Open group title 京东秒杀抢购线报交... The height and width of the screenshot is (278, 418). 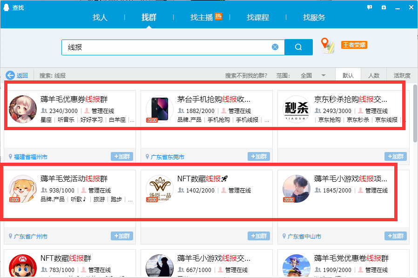[351, 99]
